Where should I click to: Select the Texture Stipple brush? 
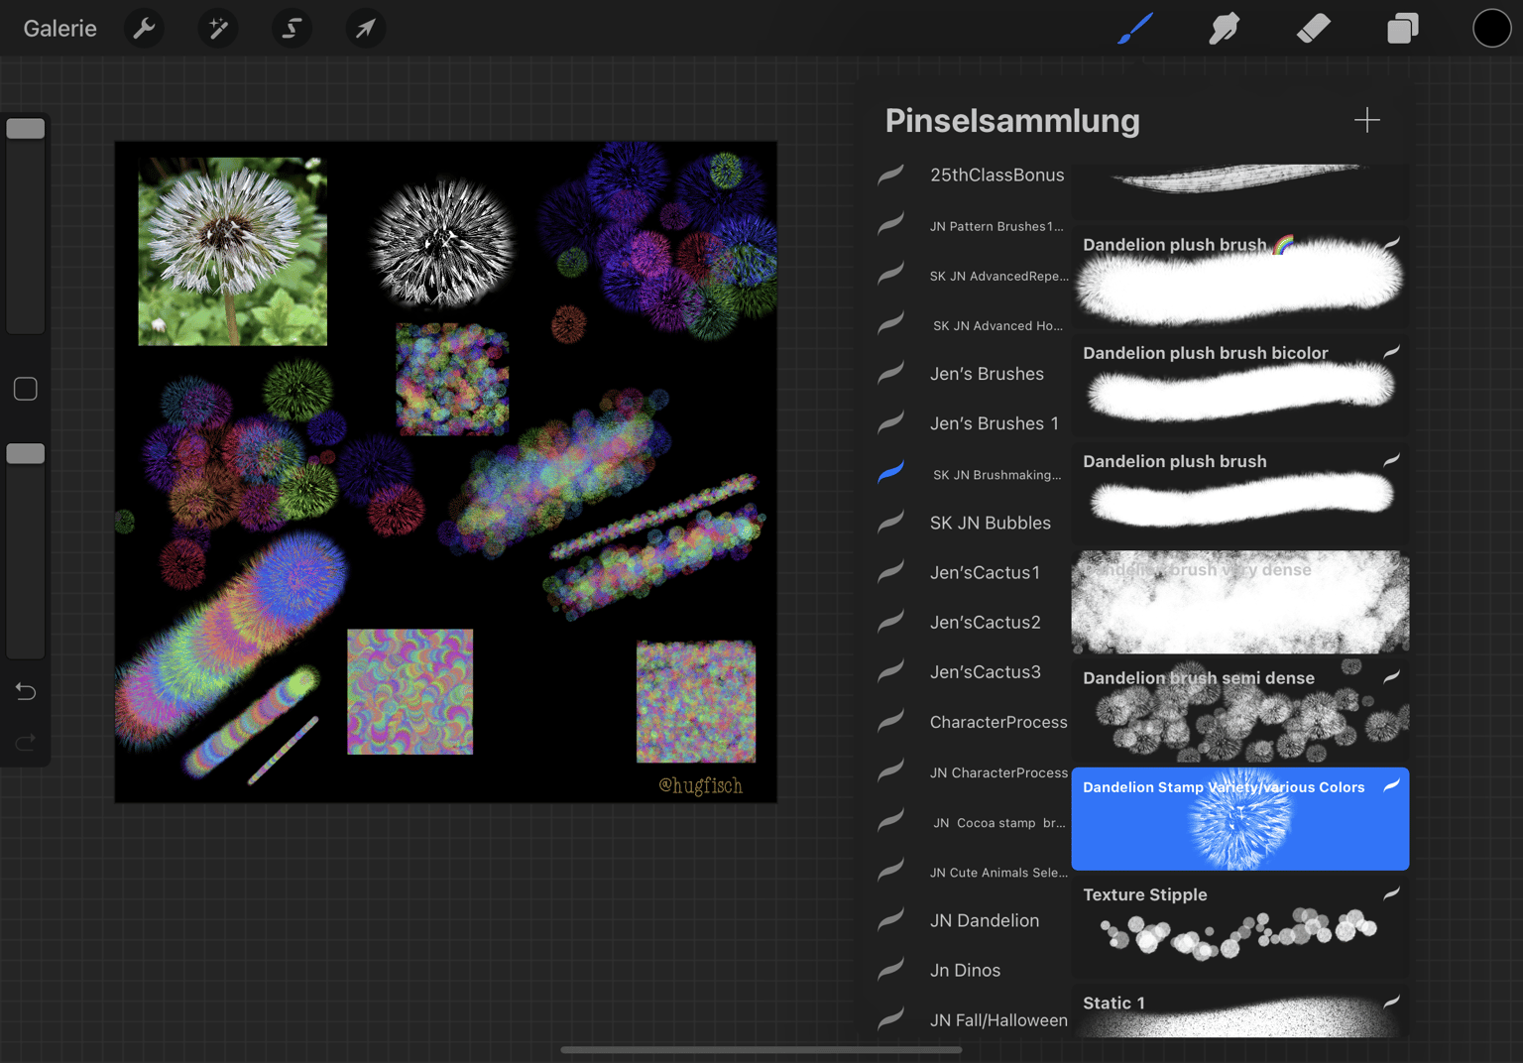point(1239,927)
